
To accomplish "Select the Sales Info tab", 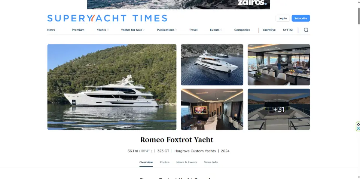I will (x=211, y=162).
